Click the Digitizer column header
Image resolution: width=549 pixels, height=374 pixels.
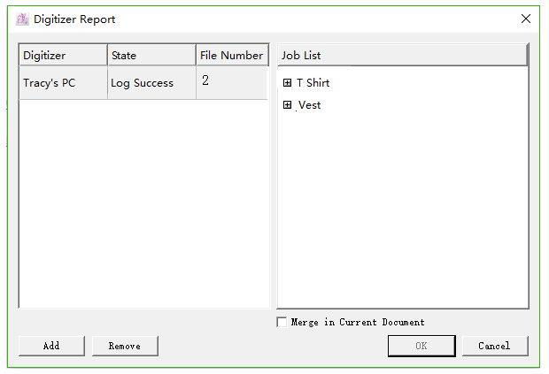coord(63,55)
